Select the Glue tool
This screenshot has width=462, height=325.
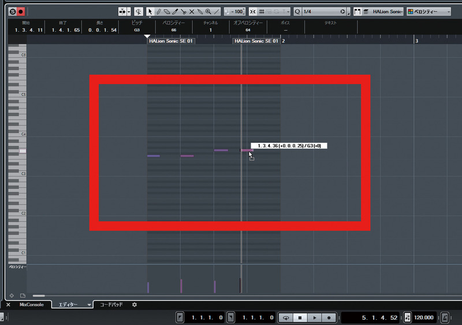[x=200, y=12]
